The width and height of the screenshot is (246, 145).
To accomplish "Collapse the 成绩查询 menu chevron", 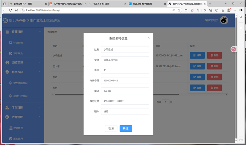I will click(x=40, y=72).
